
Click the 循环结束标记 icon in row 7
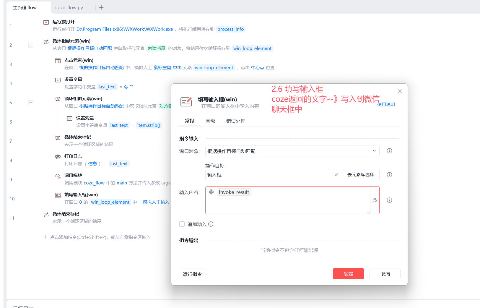coord(58,137)
